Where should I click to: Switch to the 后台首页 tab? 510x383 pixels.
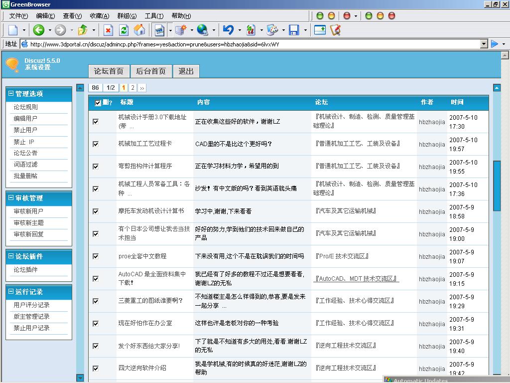(151, 71)
